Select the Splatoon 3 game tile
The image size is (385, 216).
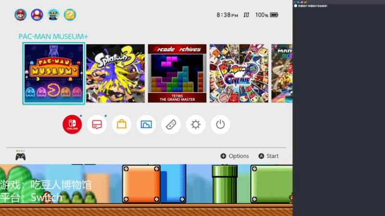click(x=115, y=73)
